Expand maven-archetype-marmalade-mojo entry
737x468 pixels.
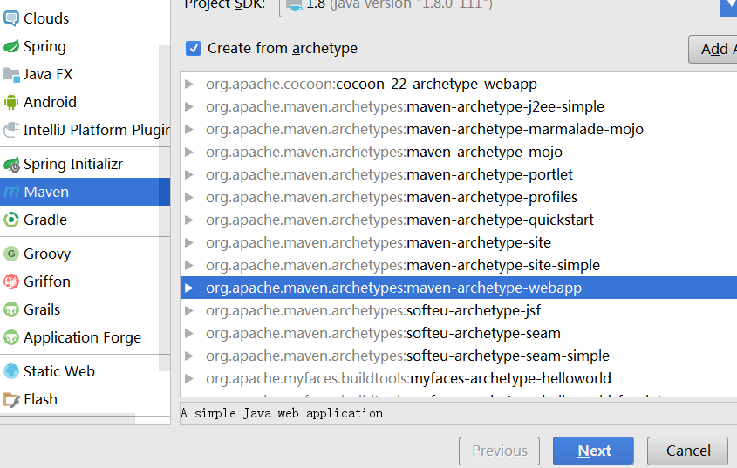189,129
